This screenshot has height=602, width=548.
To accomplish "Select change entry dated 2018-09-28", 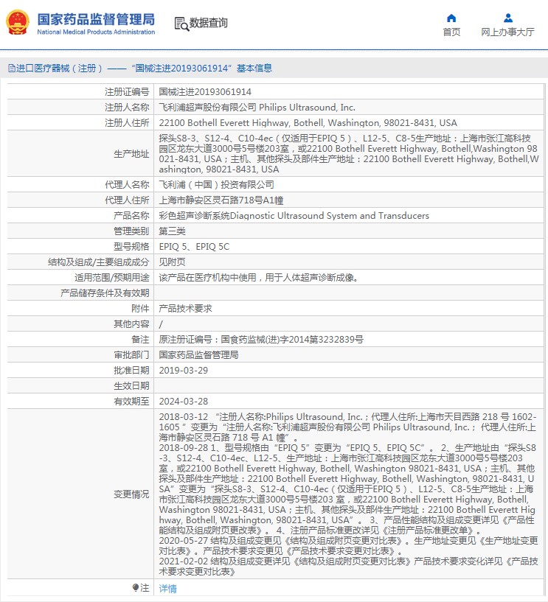I will tap(348, 489).
